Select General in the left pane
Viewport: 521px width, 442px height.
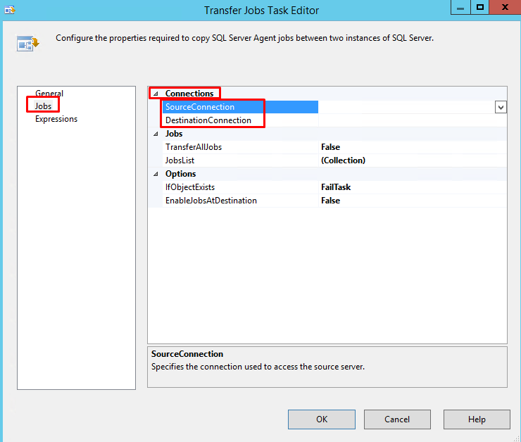tap(49, 94)
